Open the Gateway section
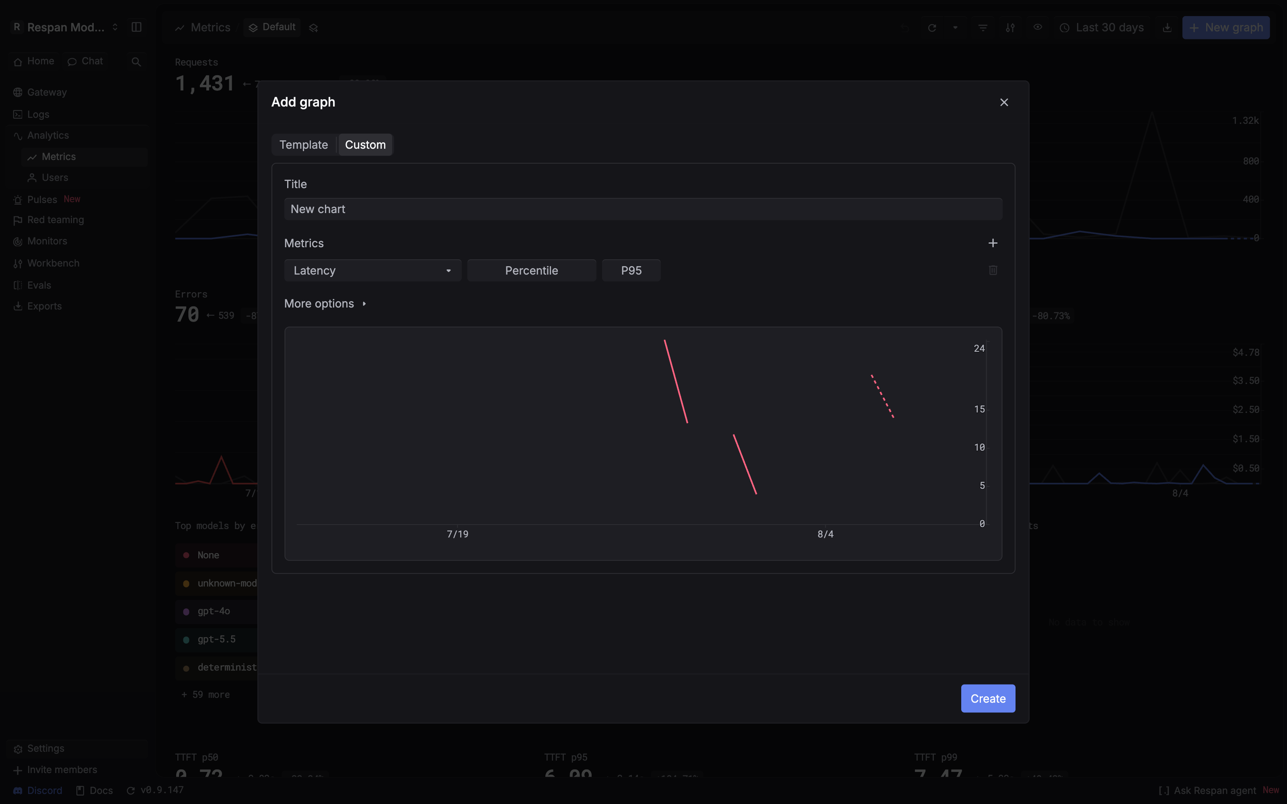This screenshot has width=1287, height=804. 78,92
